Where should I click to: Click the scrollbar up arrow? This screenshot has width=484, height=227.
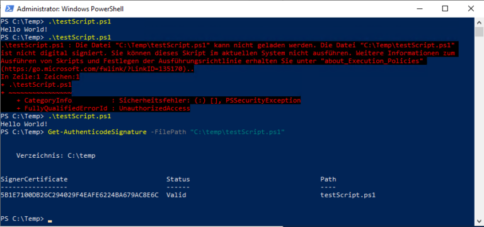coord(479,22)
